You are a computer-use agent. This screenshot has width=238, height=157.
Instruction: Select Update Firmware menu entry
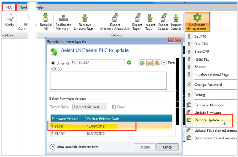point(208,113)
